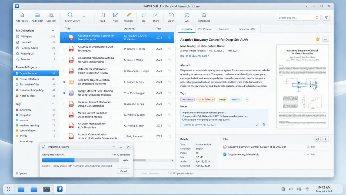Open the References (18) tab
Image resolution: width=346 pixels, height=195 pixels.
click(247, 29)
